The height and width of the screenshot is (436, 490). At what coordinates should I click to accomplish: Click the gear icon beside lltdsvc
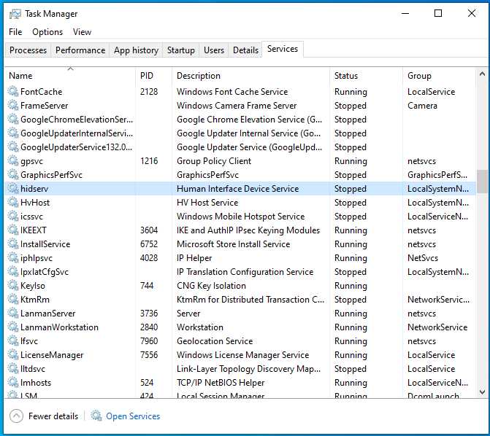pyautogui.click(x=13, y=369)
